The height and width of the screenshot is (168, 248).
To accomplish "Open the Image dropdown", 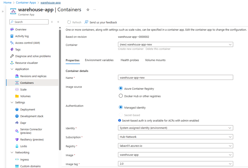I will click(x=175, y=155).
